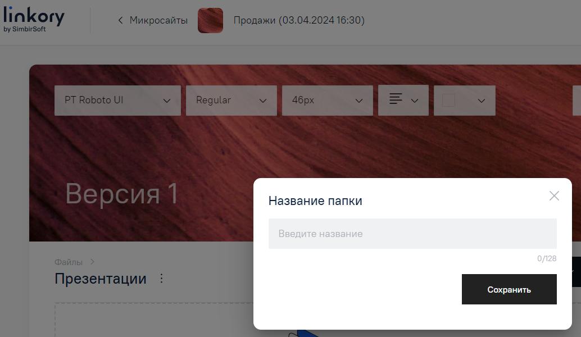
Task: Click the Сохранить button
Action: pyautogui.click(x=509, y=289)
